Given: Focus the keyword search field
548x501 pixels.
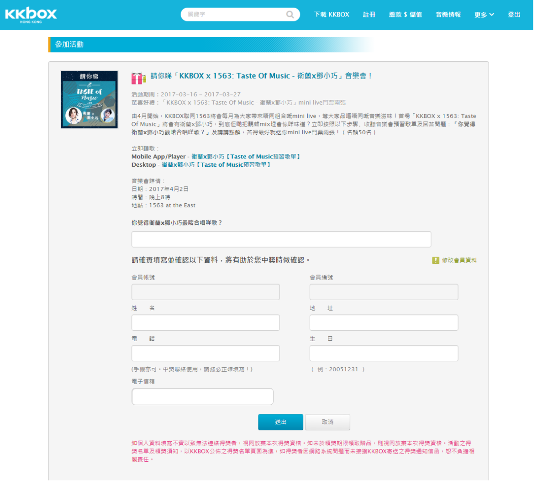Looking at the screenshot, I should click(x=233, y=15).
